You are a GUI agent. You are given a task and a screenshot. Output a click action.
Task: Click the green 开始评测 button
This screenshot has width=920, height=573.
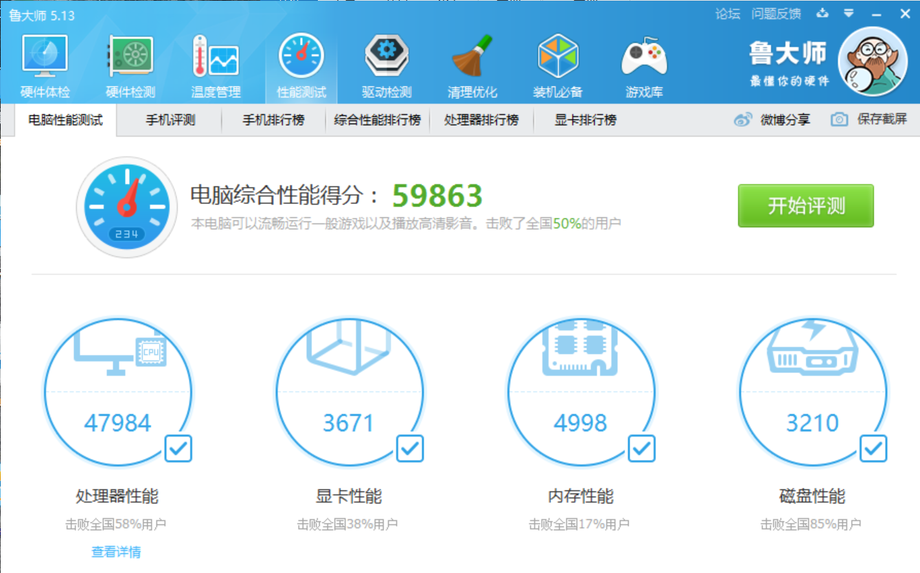[x=805, y=205]
